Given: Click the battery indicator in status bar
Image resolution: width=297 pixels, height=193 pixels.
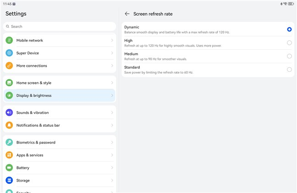Looking at the screenshot, I should click(x=291, y=4).
